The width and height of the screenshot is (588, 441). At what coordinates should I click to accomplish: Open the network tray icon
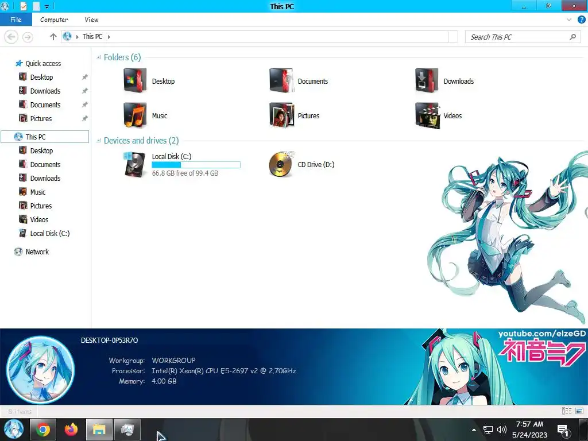(488, 430)
